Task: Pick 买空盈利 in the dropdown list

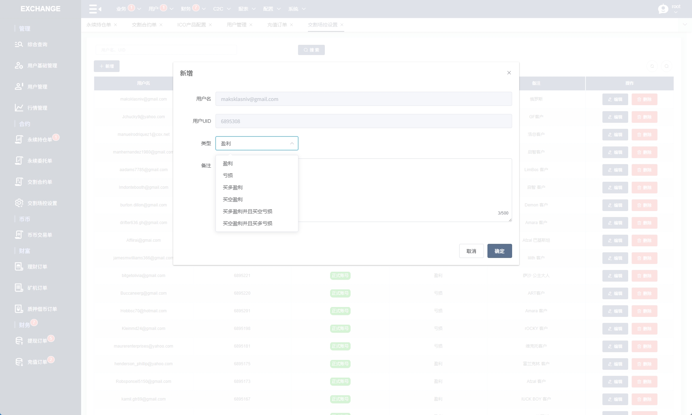Action: (x=233, y=199)
